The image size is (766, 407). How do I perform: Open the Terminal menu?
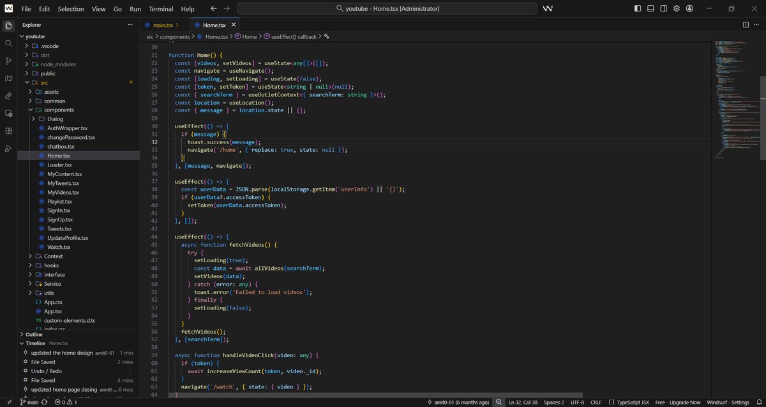point(161,9)
